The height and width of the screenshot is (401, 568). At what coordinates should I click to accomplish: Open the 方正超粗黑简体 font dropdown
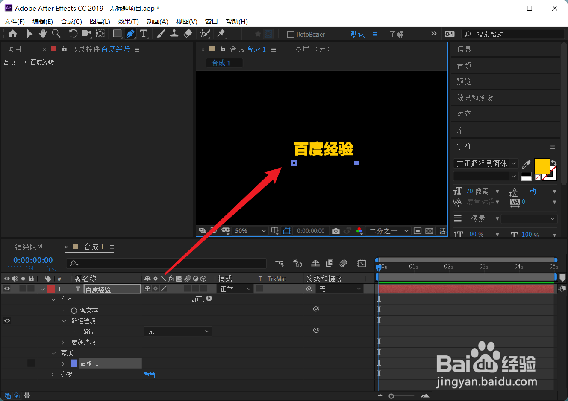[x=486, y=163]
